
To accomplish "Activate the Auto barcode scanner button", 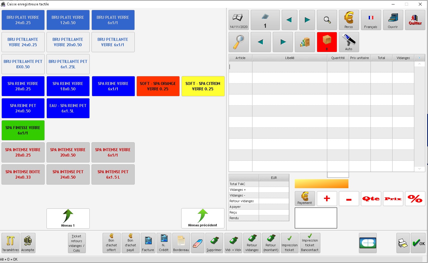I will [349, 42].
